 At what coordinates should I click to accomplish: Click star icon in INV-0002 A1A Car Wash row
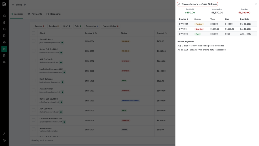[x=61, y=63]
